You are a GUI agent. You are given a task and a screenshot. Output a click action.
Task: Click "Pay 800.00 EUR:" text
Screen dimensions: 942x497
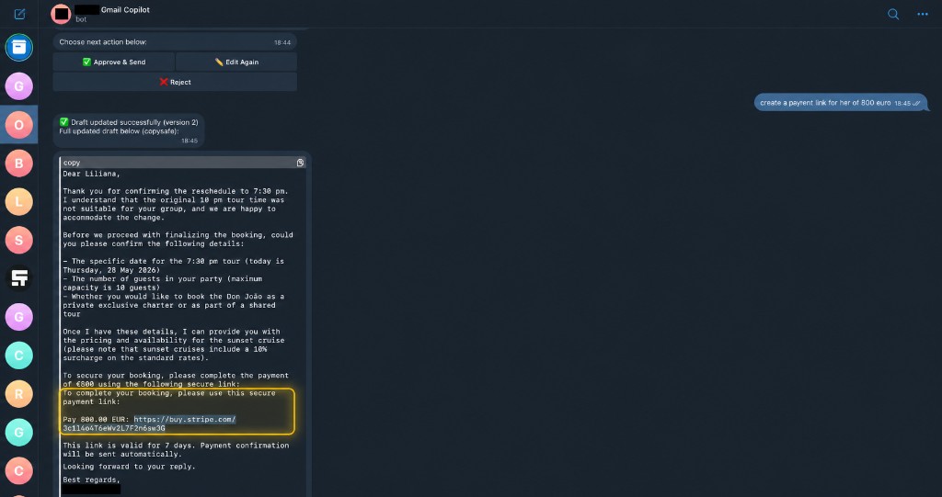[x=96, y=419]
